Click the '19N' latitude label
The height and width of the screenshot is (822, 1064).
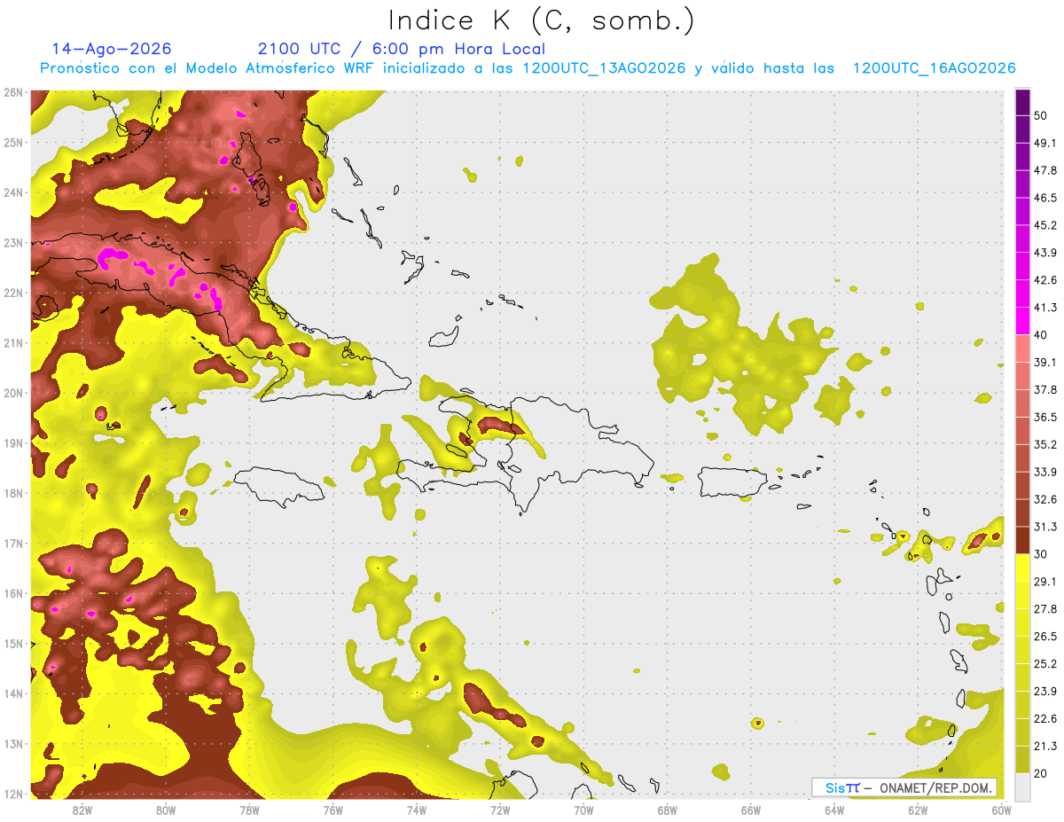[x=12, y=442]
